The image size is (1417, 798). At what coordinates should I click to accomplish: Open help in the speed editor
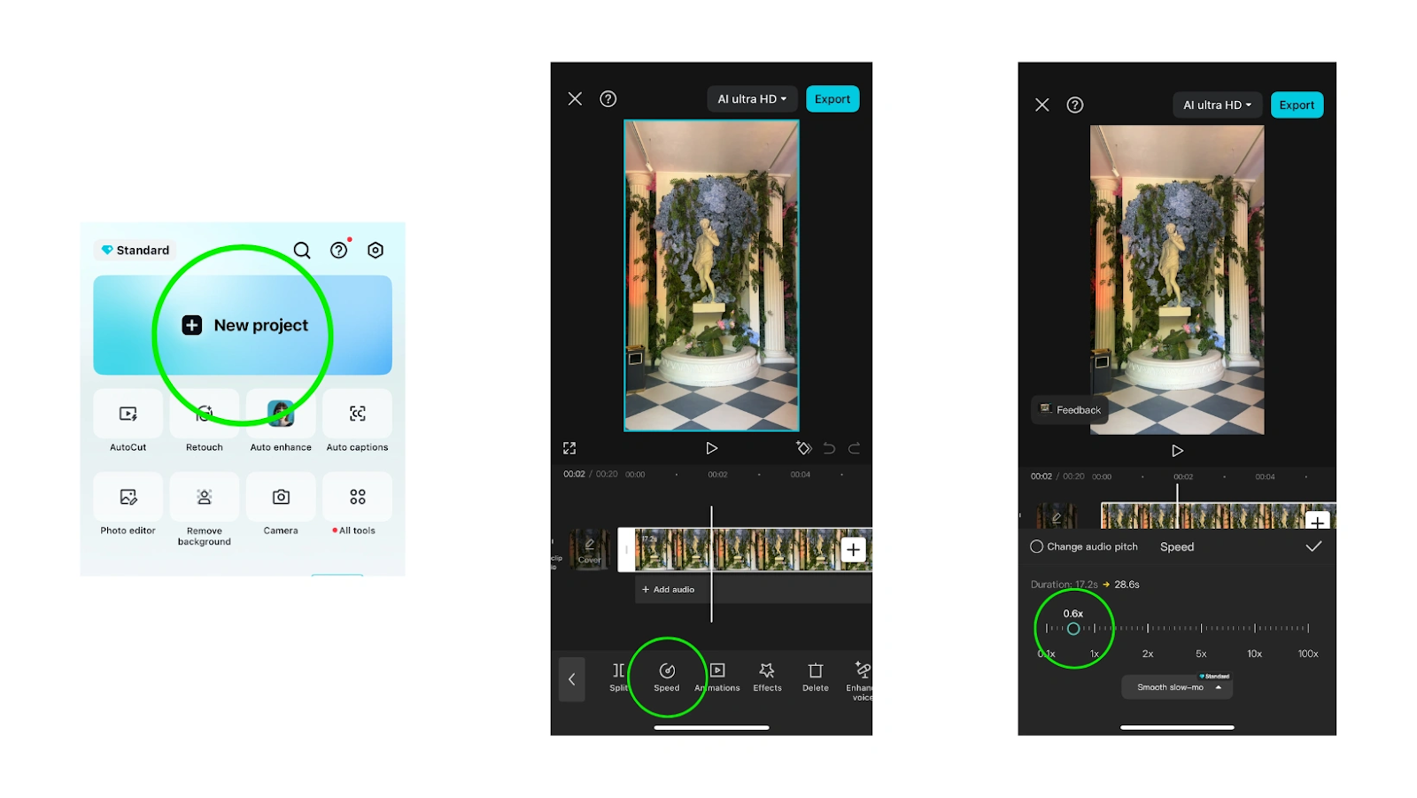pyautogui.click(x=1075, y=105)
